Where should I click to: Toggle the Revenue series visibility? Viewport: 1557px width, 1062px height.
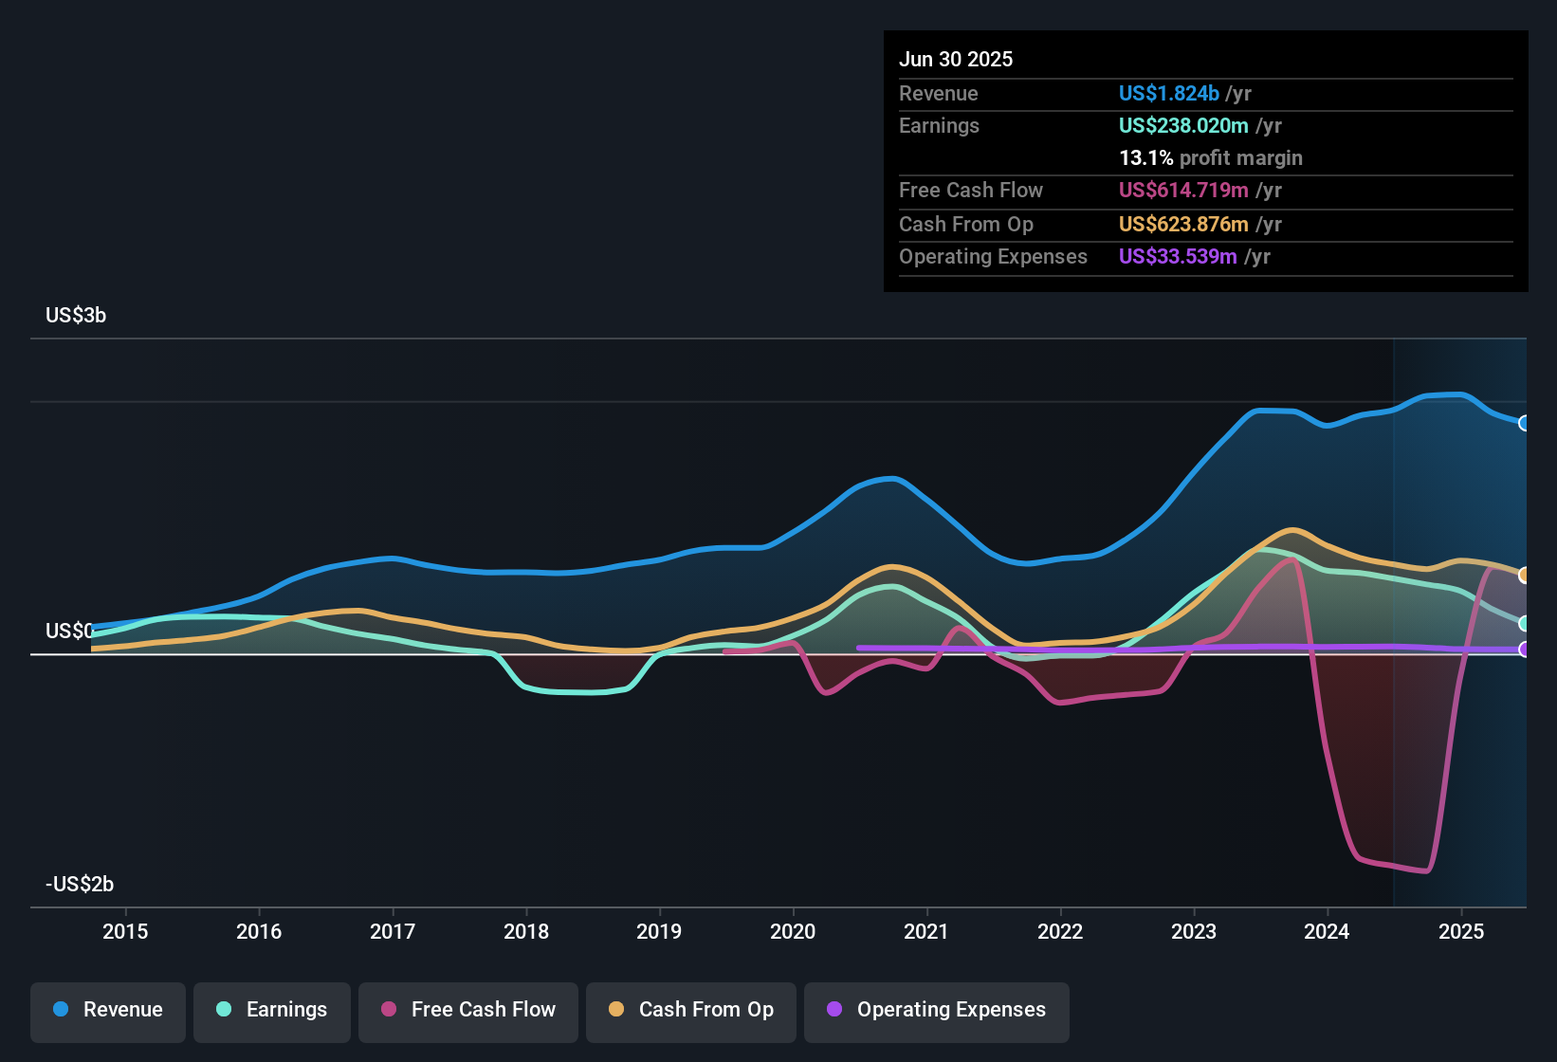(107, 1010)
